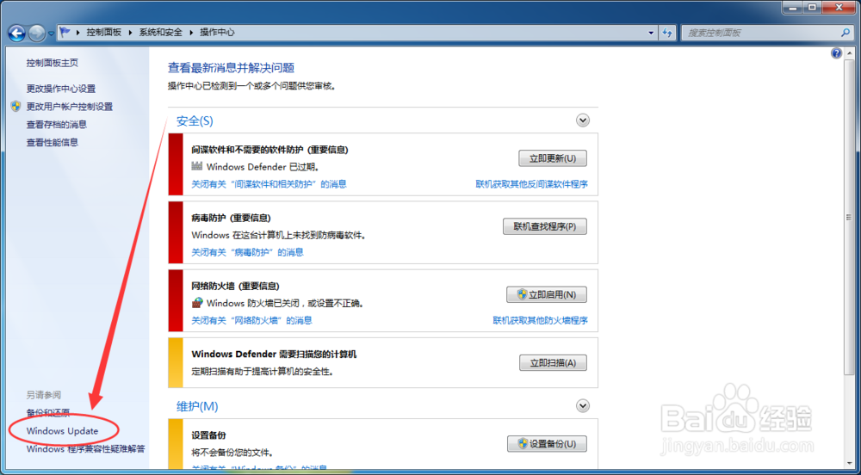This screenshot has width=861, height=475.
Task: Click the search magnifier icon
Action: coord(846,33)
